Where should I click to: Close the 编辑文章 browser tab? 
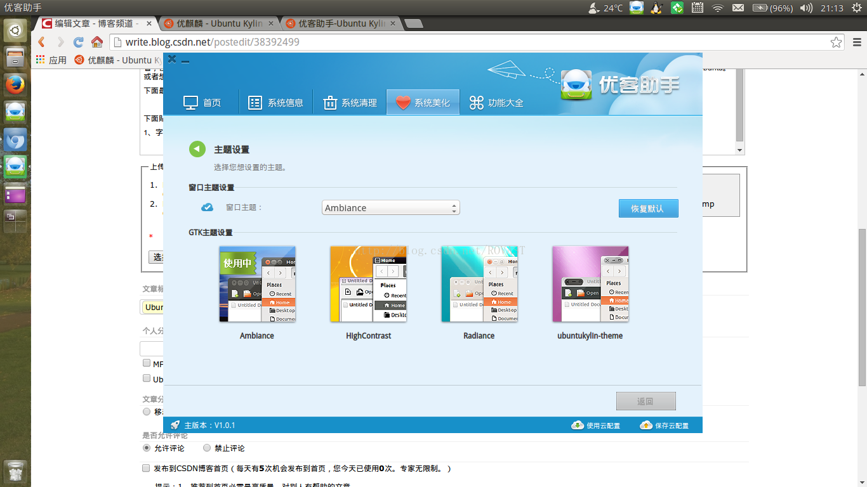(149, 23)
